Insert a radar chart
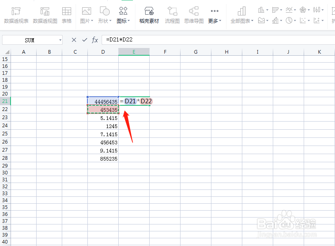Image resolution: width=335 pixels, height=246 pixels. tap(303, 10)
